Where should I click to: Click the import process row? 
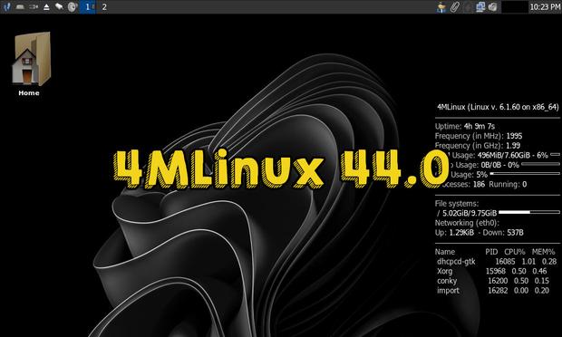pos(493,291)
